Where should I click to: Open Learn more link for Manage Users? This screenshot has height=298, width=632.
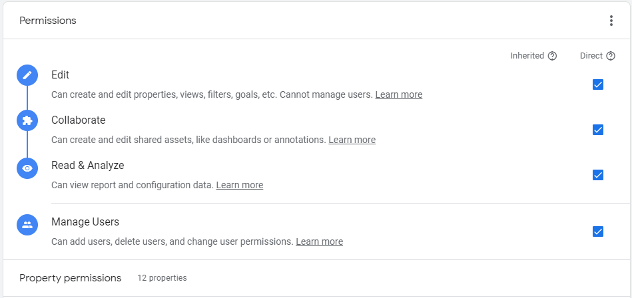click(319, 241)
